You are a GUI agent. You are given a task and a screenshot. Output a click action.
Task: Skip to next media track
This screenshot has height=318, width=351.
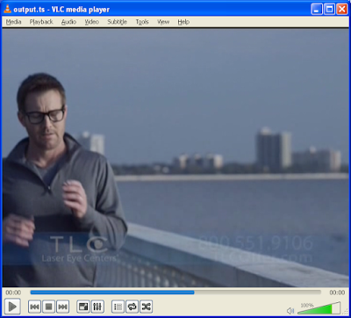62,307
